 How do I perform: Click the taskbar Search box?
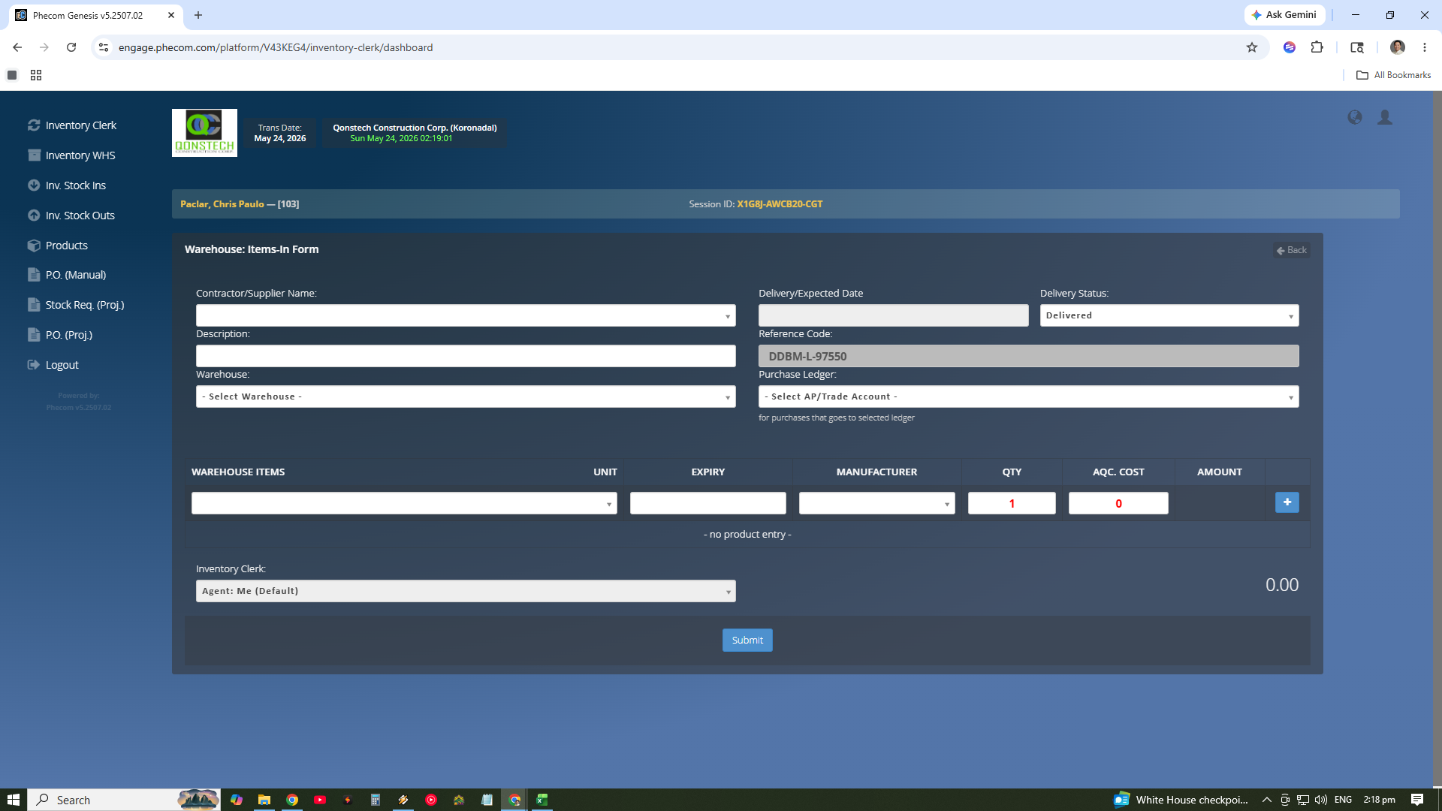(125, 800)
